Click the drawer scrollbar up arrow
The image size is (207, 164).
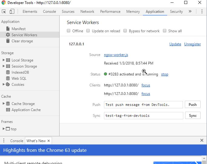point(204,158)
